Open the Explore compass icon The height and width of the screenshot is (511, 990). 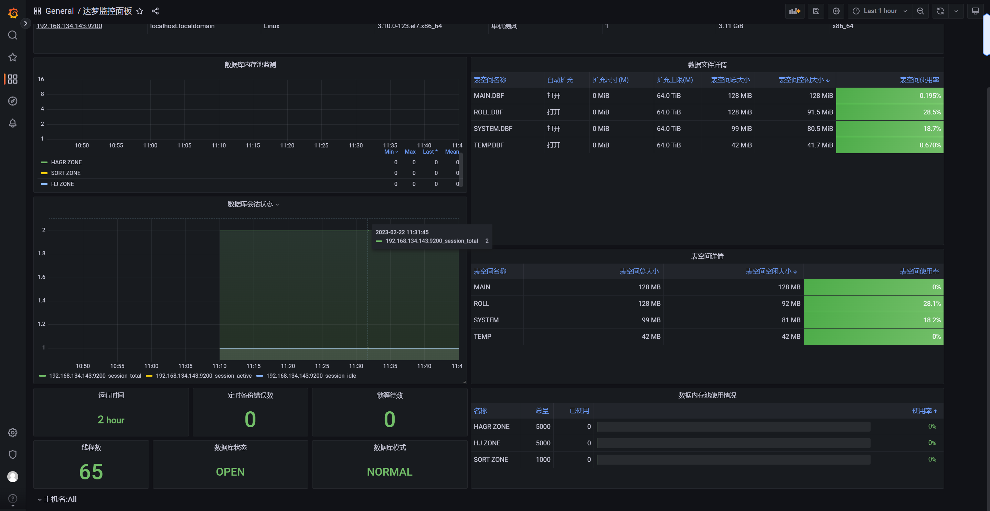click(13, 101)
